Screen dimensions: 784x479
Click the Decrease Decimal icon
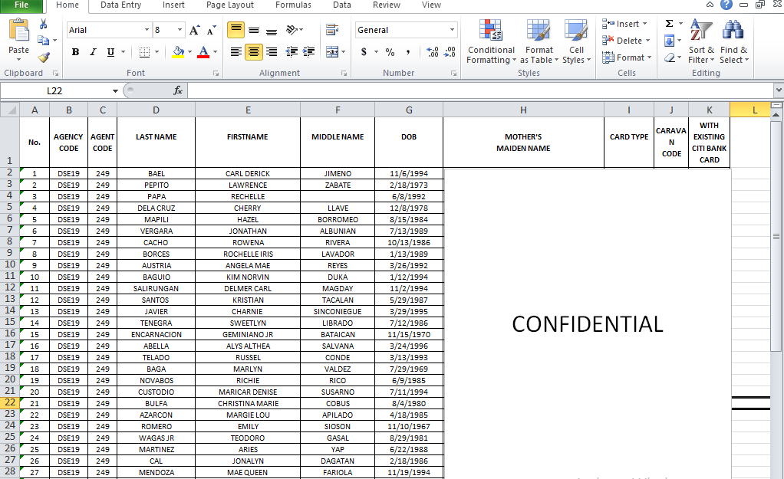point(450,51)
